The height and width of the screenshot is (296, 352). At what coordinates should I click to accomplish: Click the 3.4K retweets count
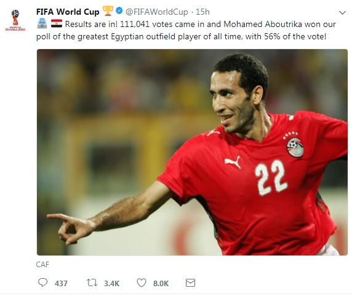(111, 284)
